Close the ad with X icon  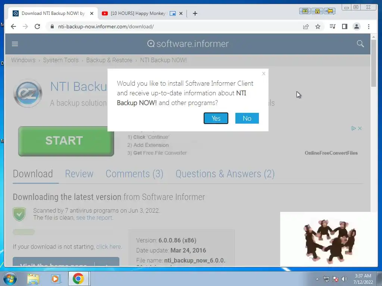coord(360,128)
